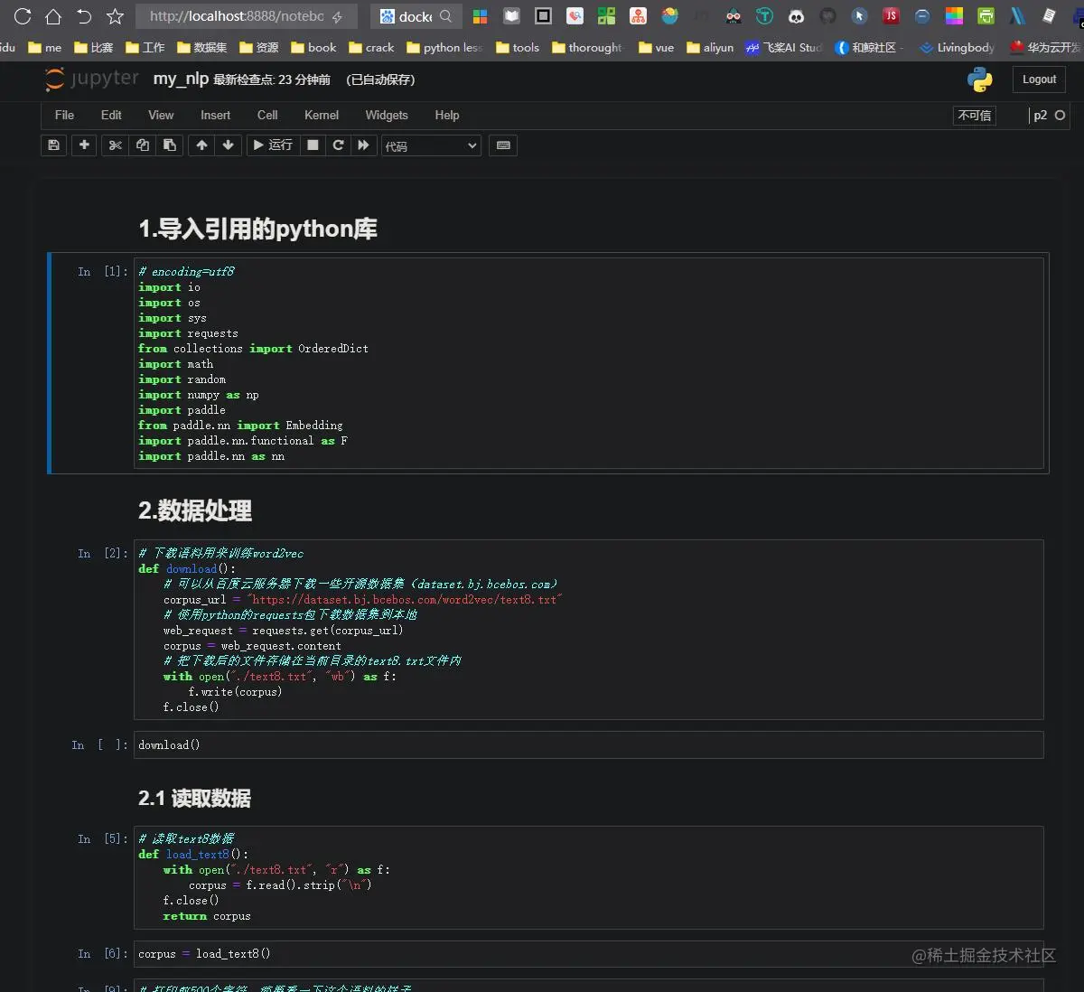Screen dimensions: 1084x992
Task: Click the Logout button
Action: pyautogui.click(x=1039, y=80)
